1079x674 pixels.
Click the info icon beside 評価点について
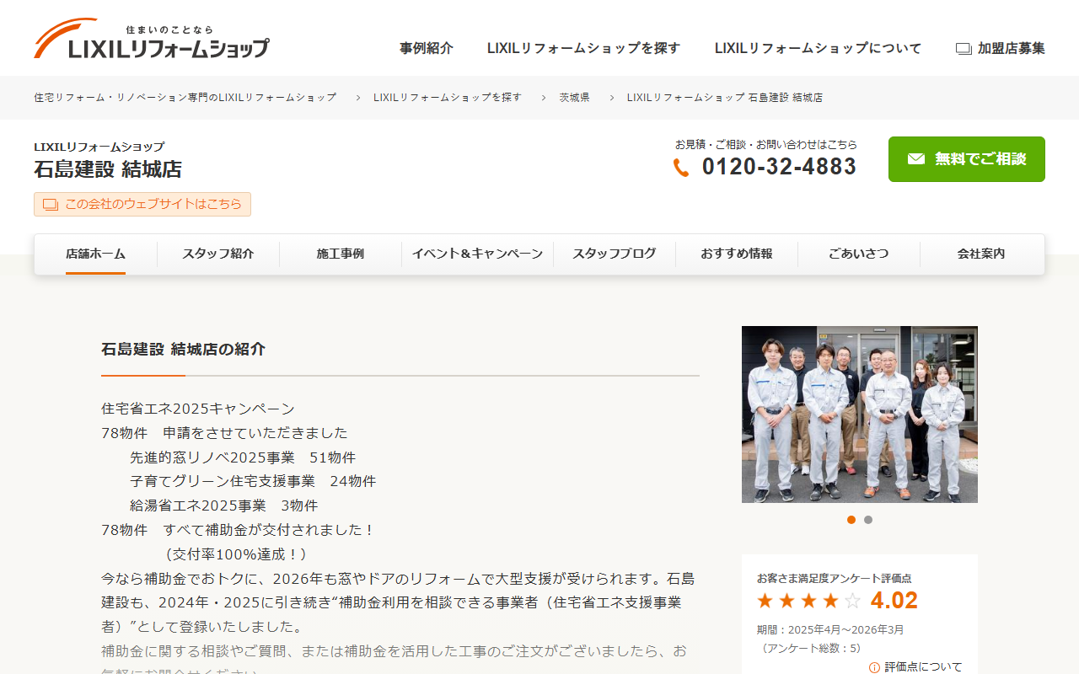tap(874, 667)
